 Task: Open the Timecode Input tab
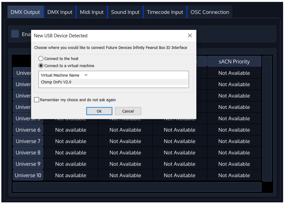(165, 12)
